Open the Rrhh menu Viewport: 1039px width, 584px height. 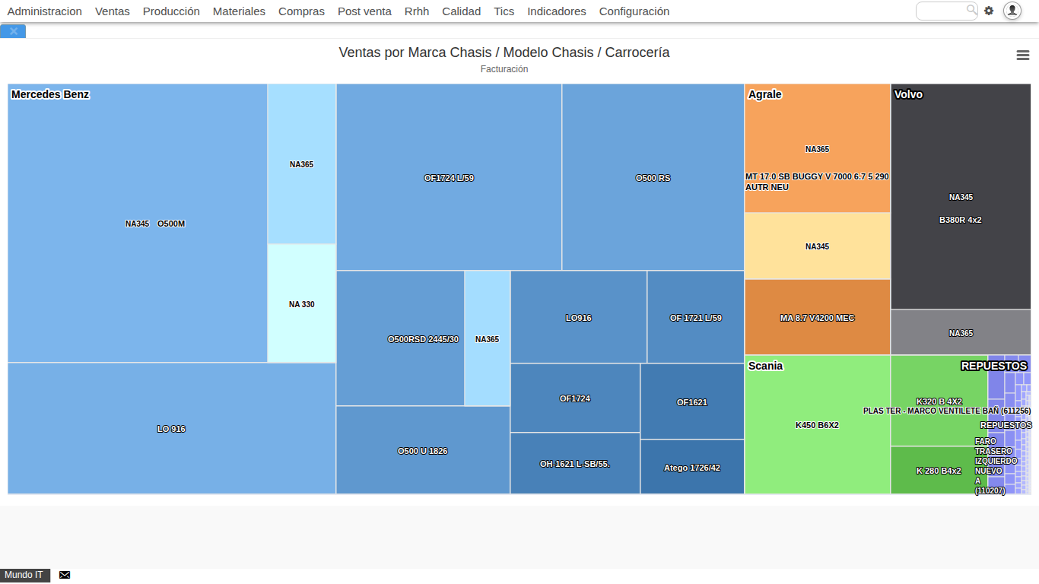tap(416, 11)
